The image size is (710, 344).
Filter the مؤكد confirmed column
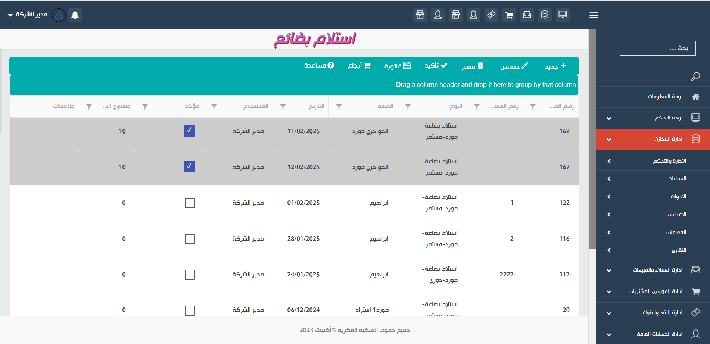coord(145,107)
